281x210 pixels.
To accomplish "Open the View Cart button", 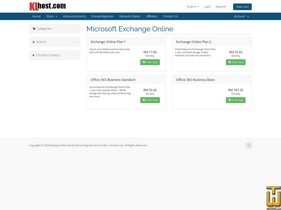I will tap(242, 7).
